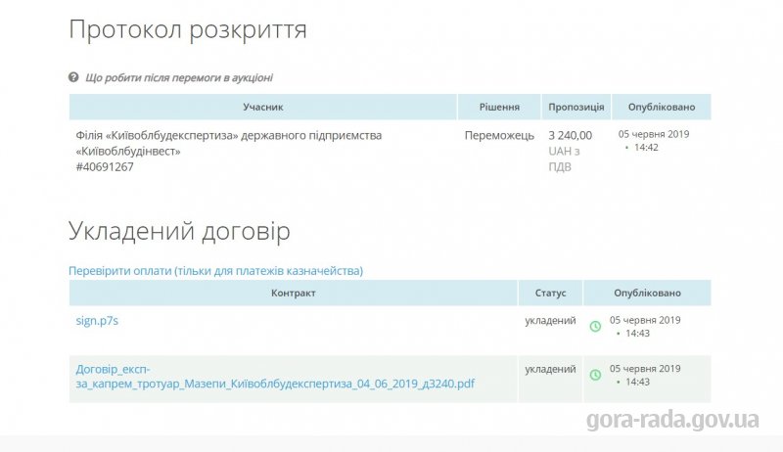Click the date 05 червня 2019 at 14:42
The width and height of the screenshot is (783, 452).
pos(654,141)
